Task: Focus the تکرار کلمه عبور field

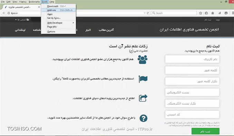Action: tap(192, 81)
